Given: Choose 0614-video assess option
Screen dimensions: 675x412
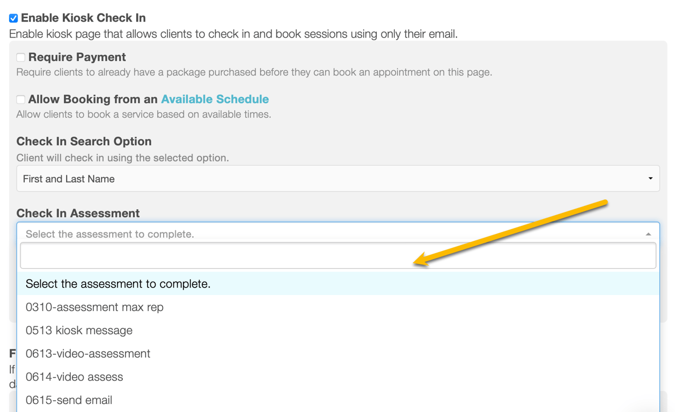Looking at the screenshot, I should (x=75, y=377).
